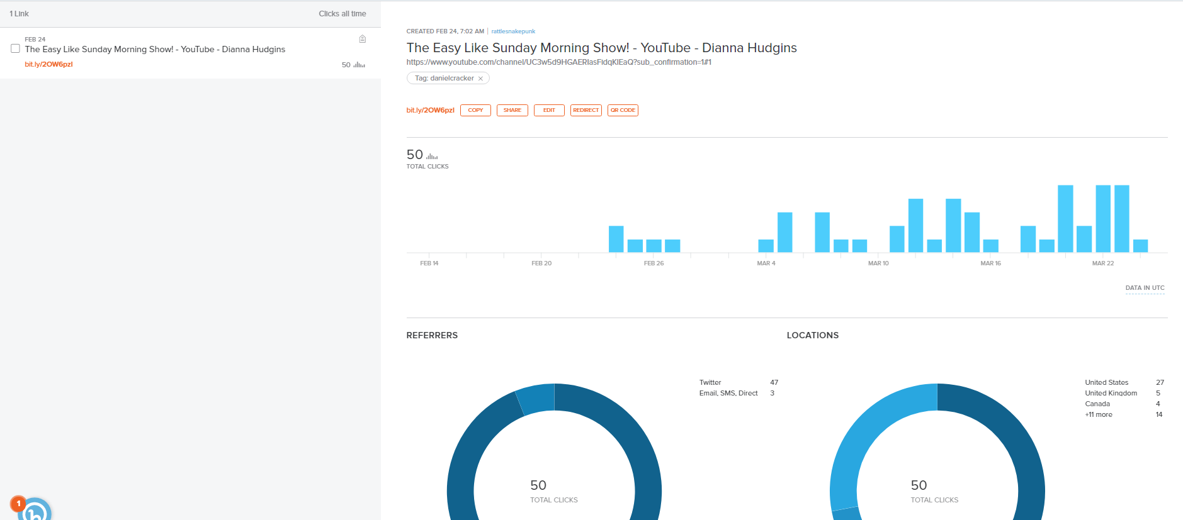Click the MAR 4 axis label
The image size is (1183, 520).
[766, 263]
